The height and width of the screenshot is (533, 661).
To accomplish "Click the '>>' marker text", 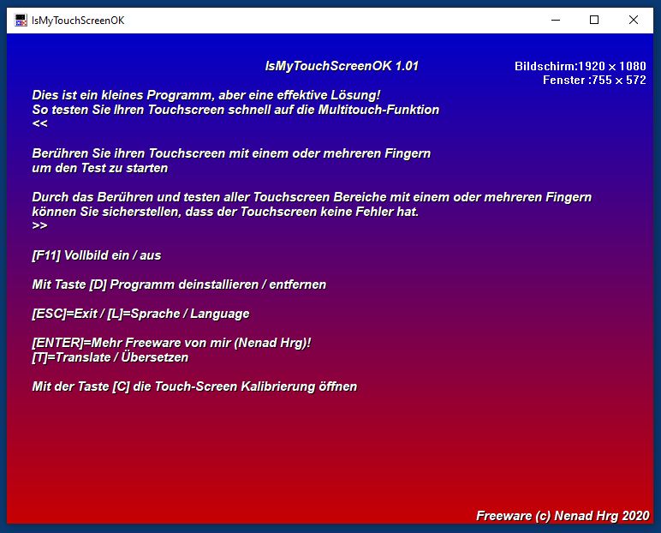I will pos(40,225).
